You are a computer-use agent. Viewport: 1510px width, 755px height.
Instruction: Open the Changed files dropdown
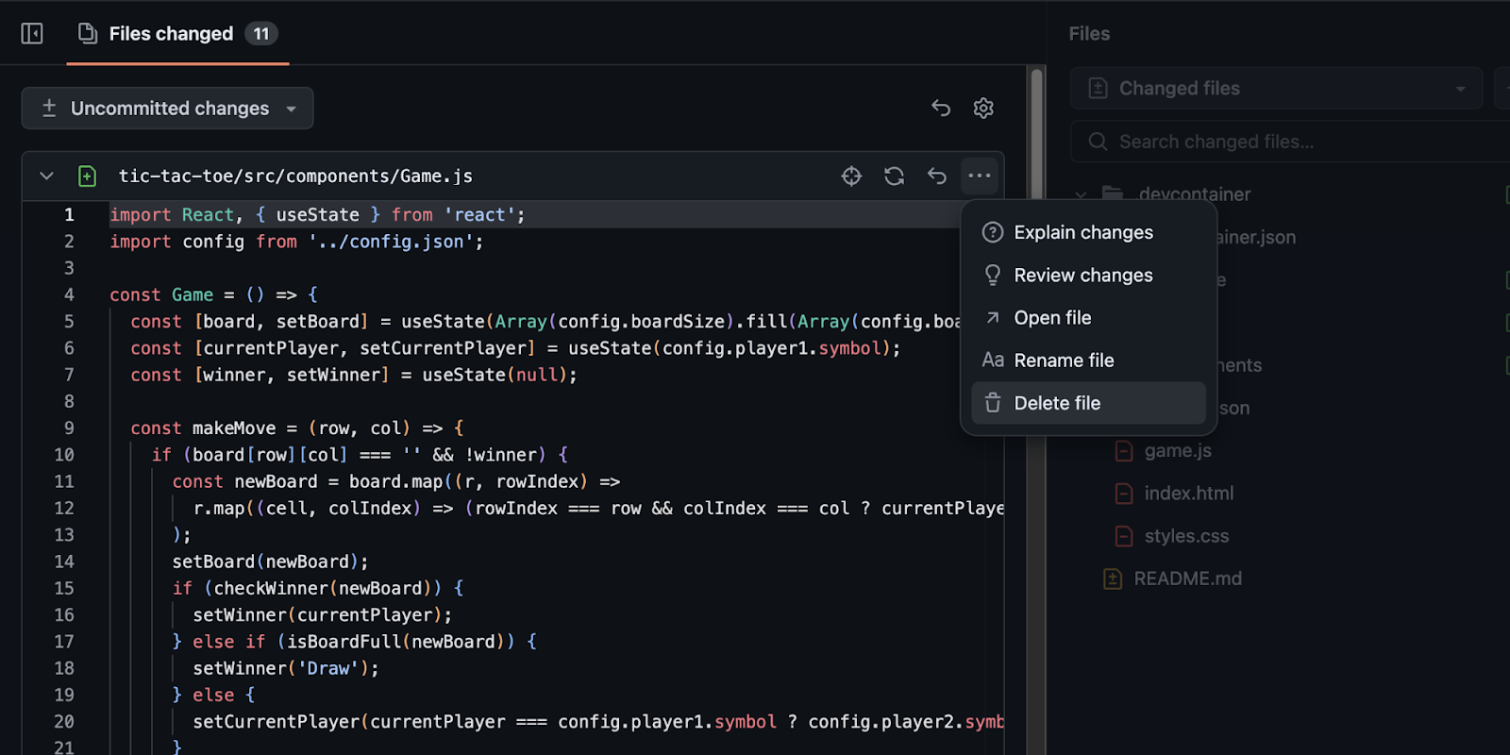pos(1277,88)
